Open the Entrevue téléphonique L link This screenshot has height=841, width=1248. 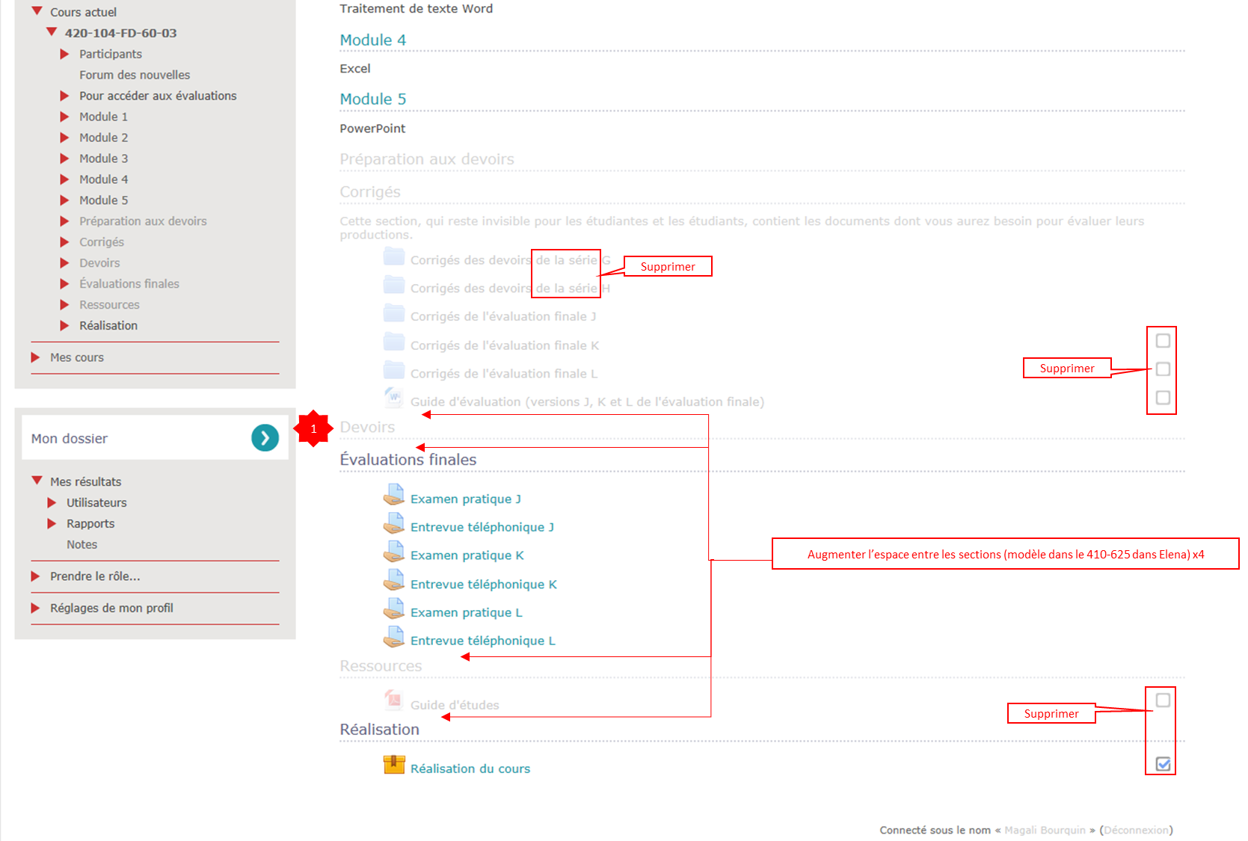tap(482, 641)
